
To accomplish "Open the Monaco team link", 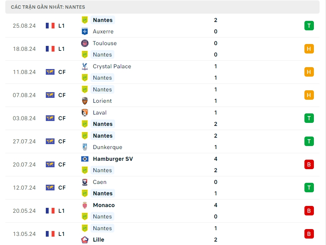I will point(104,205).
